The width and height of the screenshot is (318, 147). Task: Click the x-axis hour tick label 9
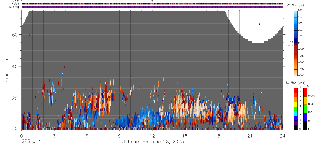click(x=119, y=136)
